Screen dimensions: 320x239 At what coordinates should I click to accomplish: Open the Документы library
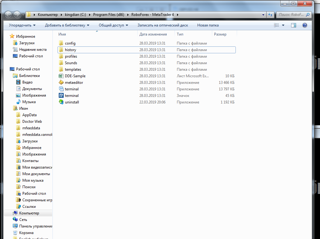click(32, 89)
